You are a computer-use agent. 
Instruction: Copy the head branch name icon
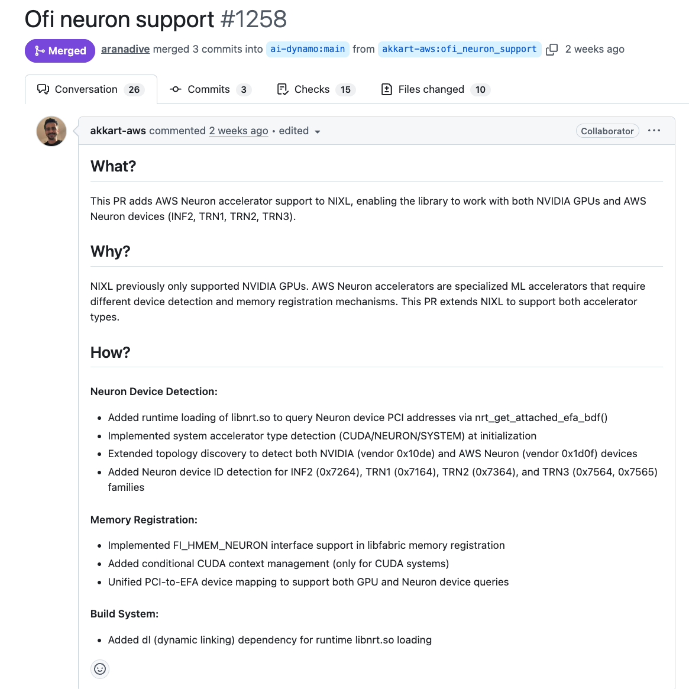(552, 50)
